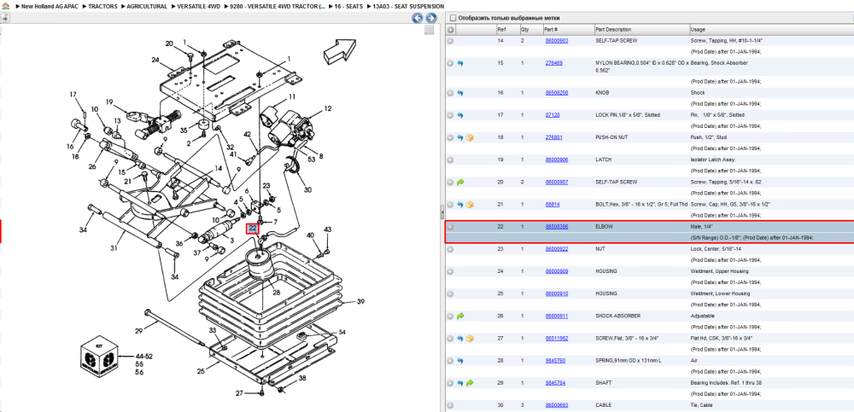The width and height of the screenshot is (854, 412).
Task: Enable show only selected labels checkbox
Action: [x=452, y=18]
